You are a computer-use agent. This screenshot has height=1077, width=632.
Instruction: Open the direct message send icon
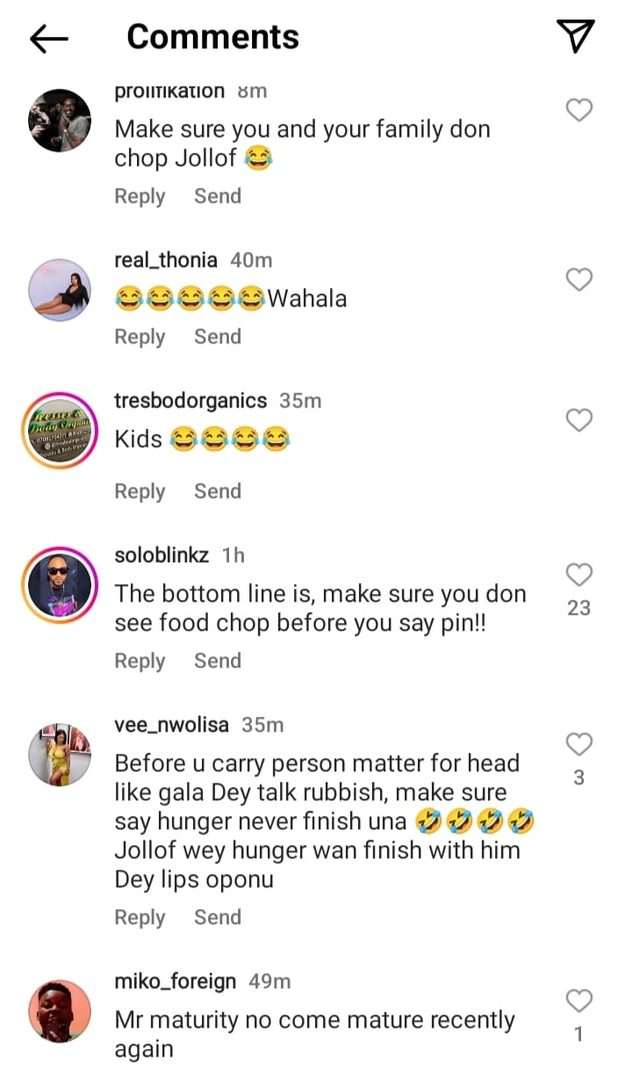(x=576, y=36)
